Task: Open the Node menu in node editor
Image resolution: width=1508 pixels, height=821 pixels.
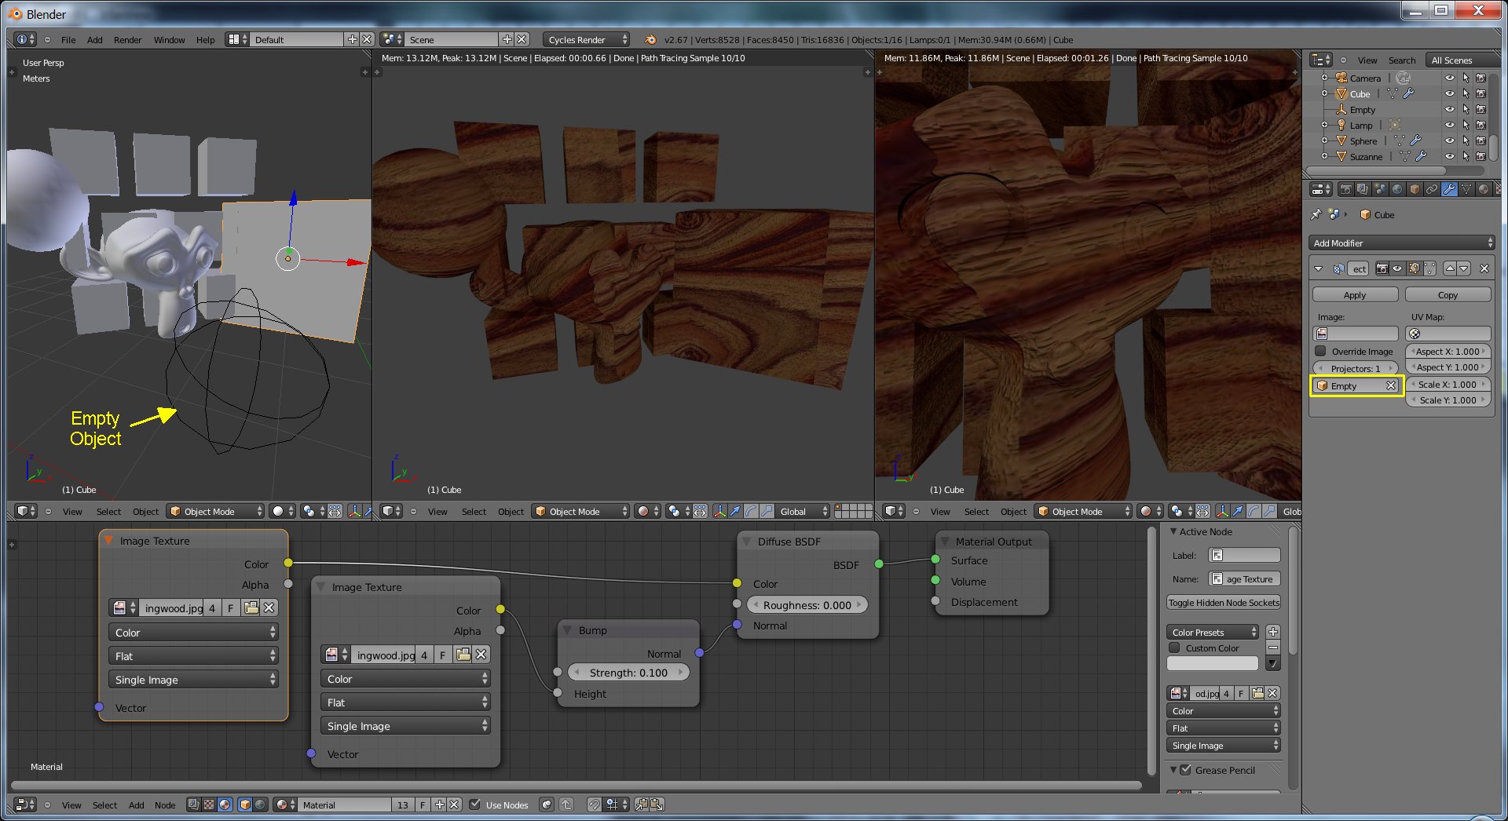Action: [x=165, y=805]
